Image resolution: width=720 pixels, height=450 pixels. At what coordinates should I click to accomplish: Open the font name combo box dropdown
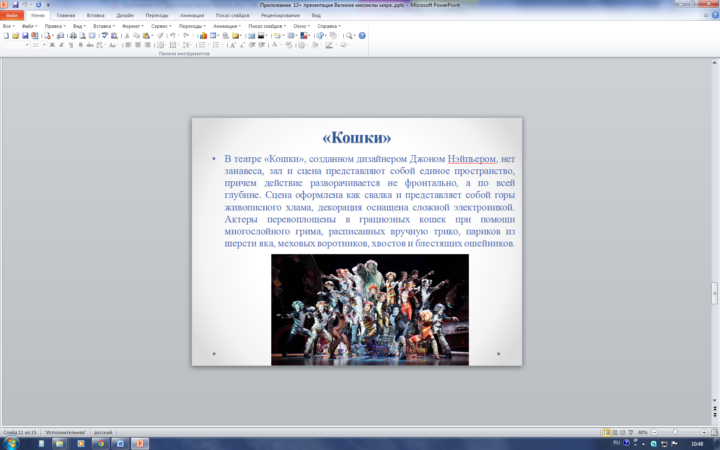pyautogui.click(x=27, y=45)
